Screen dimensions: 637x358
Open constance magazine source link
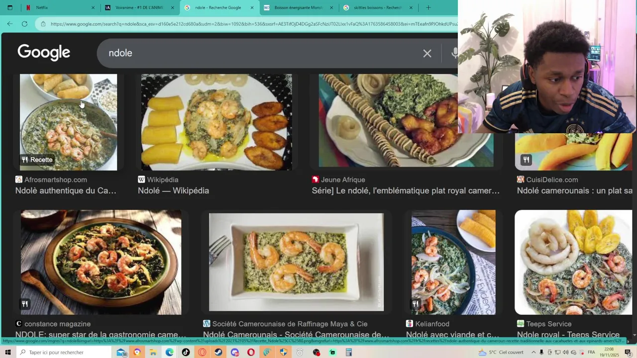point(57,324)
